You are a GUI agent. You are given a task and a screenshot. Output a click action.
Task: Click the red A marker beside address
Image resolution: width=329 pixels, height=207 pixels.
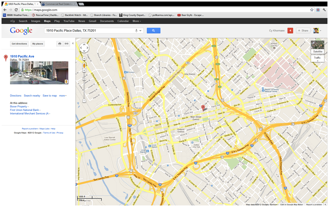tap(6, 58)
